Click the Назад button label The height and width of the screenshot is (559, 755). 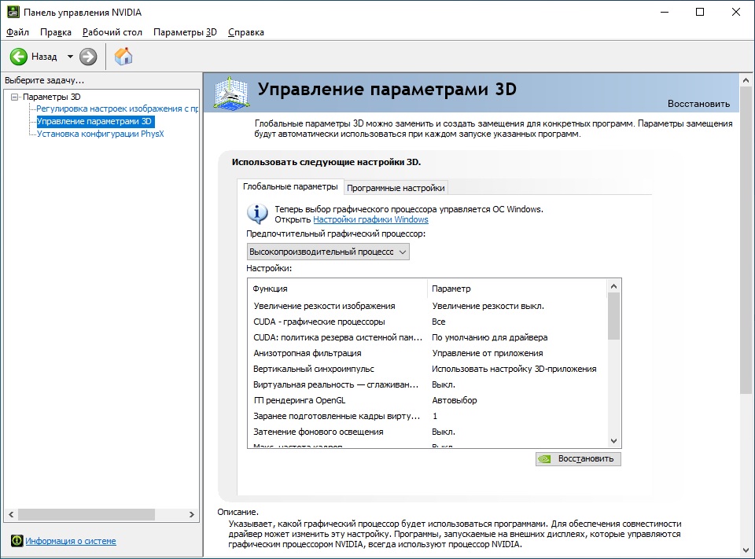(x=44, y=57)
